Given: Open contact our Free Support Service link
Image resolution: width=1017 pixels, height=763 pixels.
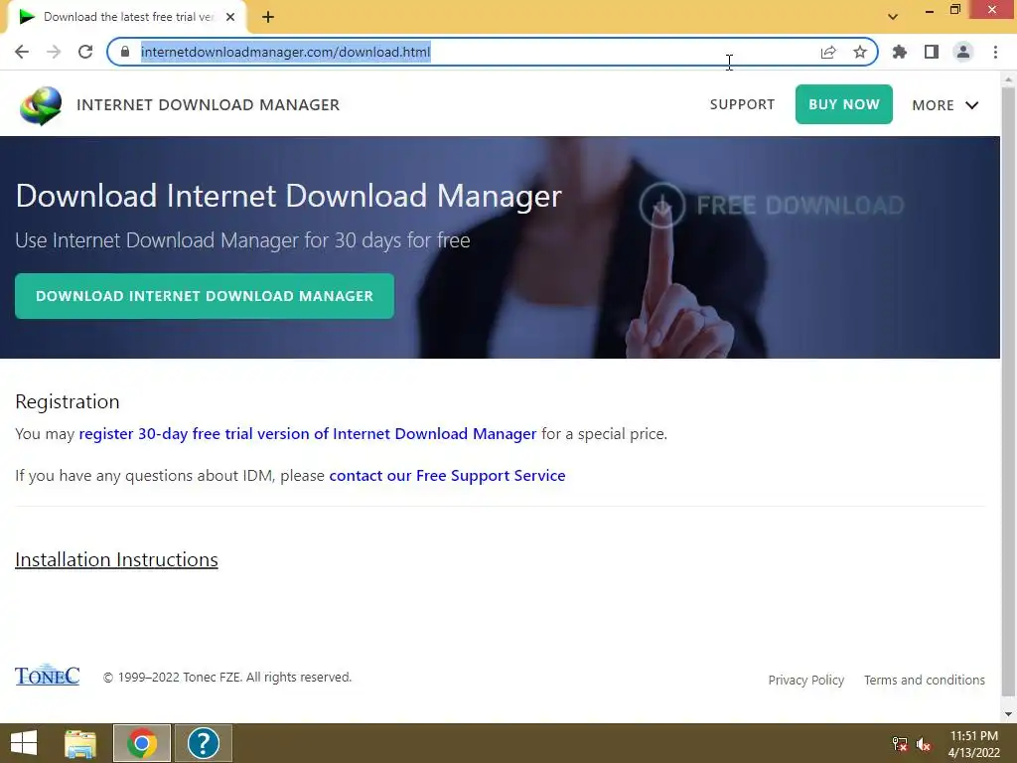Looking at the screenshot, I should point(447,476).
